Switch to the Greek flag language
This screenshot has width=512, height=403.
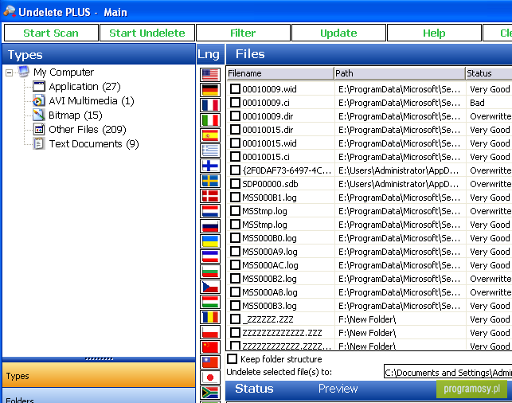click(x=210, y=151)
